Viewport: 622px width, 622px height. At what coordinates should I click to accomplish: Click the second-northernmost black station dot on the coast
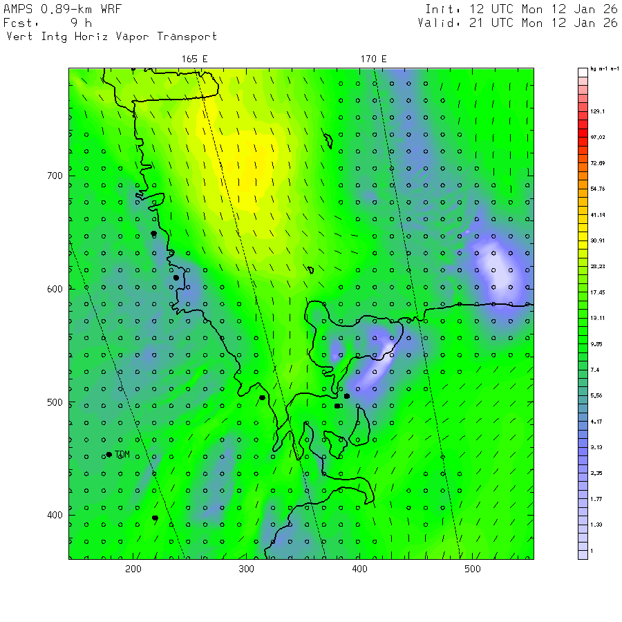pyautogui.click(x=176, y=278)
